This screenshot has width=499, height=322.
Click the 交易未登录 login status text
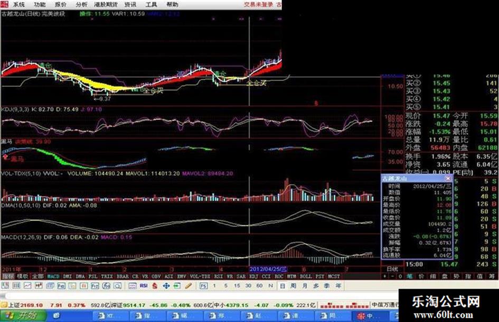(x=258, y=4)
